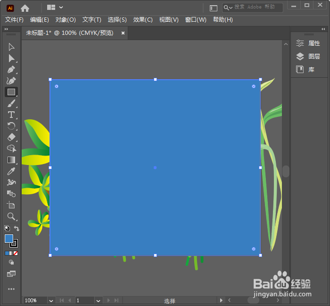Select the Rotate tool
The height and width of the screenshot is (306, 330).
tap(11, 126)
